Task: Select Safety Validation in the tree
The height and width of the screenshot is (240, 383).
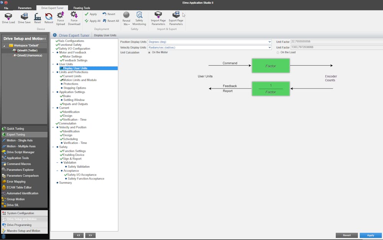Action: tap(79, 167)
